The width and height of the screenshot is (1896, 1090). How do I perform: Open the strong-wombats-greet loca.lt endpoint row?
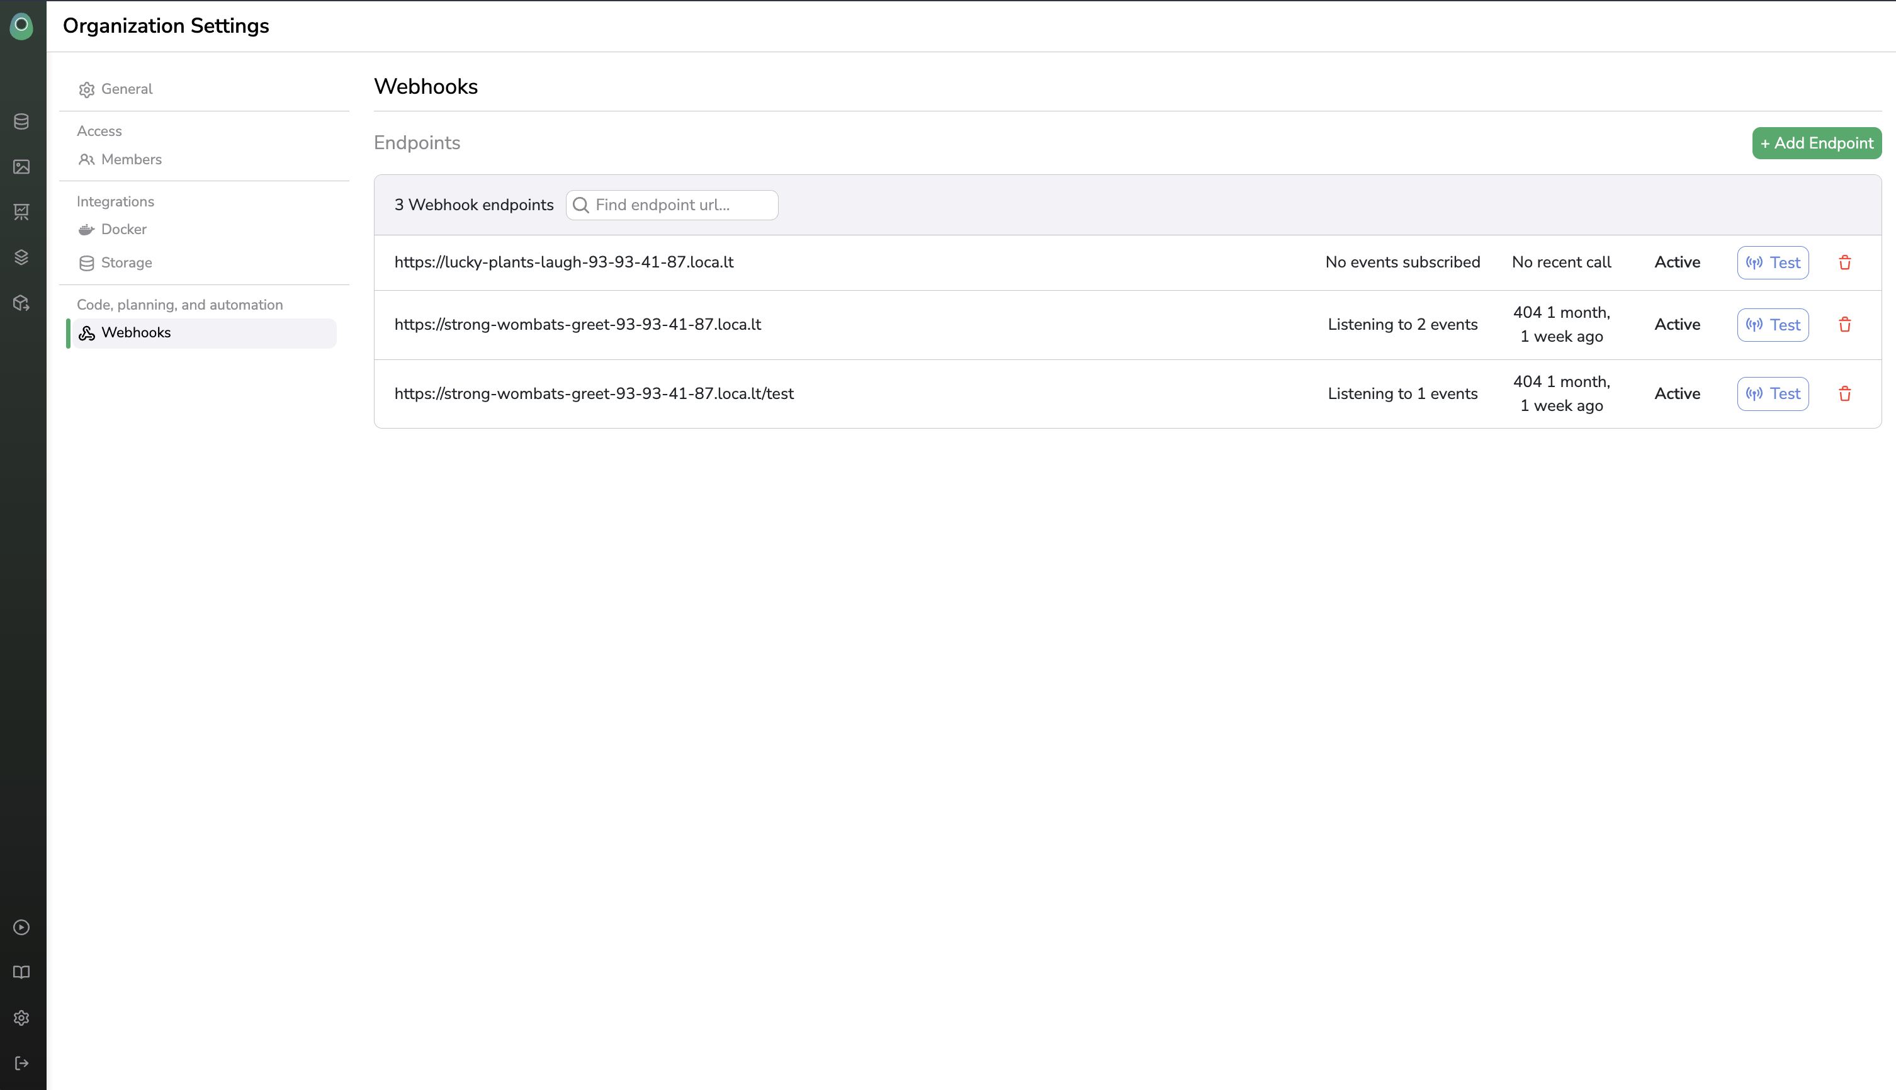click(577, 325)
